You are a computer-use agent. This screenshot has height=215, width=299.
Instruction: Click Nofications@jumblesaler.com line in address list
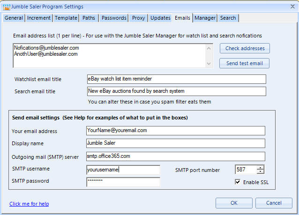[x=46, y=48]
